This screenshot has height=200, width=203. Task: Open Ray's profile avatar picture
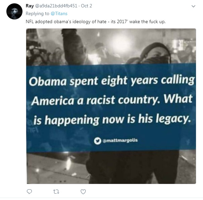click(x=14, y=11)
